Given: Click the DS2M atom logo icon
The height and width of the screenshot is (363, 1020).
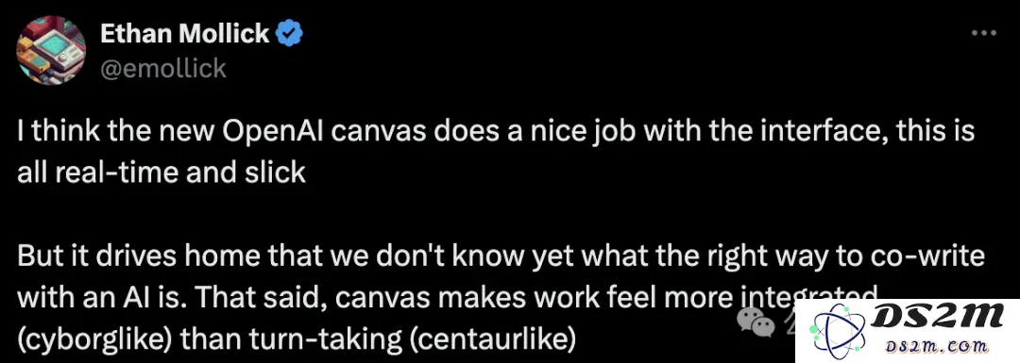Looking at the screenshot, I should pyautogui.click(x=837, y=331).
